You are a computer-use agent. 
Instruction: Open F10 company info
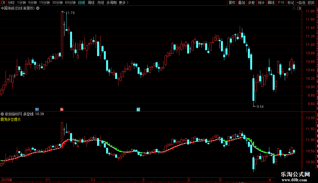pyautogui.click(x=281, y=3)
